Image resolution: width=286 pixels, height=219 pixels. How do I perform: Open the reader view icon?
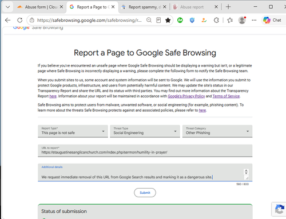pyautogui.click(x=158, y=20)
